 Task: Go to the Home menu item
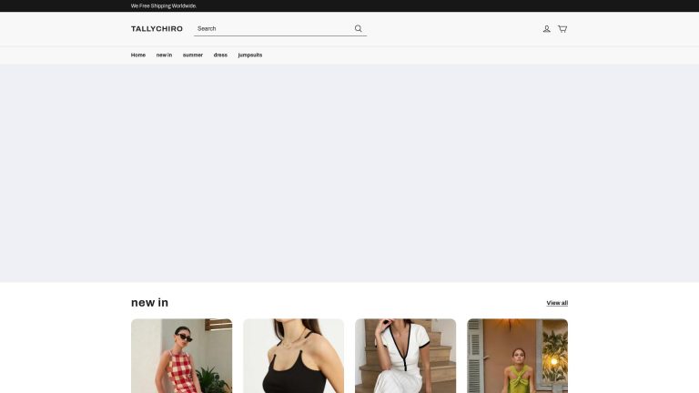pyautogui.click(x=138, y=55)
